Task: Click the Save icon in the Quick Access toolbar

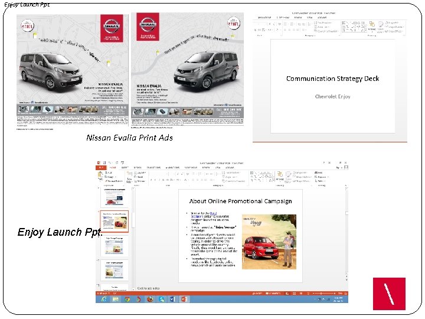Action: pos(104,163)
